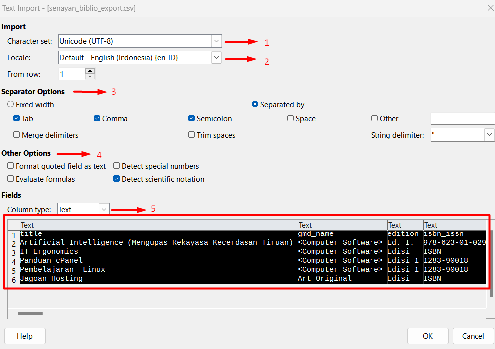Open the Locale dropdown
Image resolution: width=495 pixels, height=349 pixels.
(216, 57)
